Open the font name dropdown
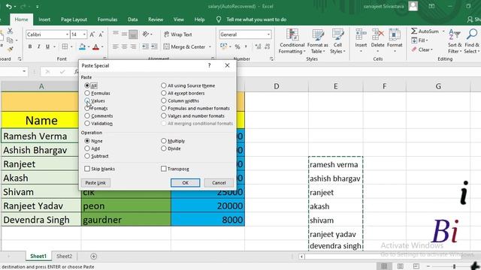Screen dimensions: 481x270 click(x=67, y=34)
